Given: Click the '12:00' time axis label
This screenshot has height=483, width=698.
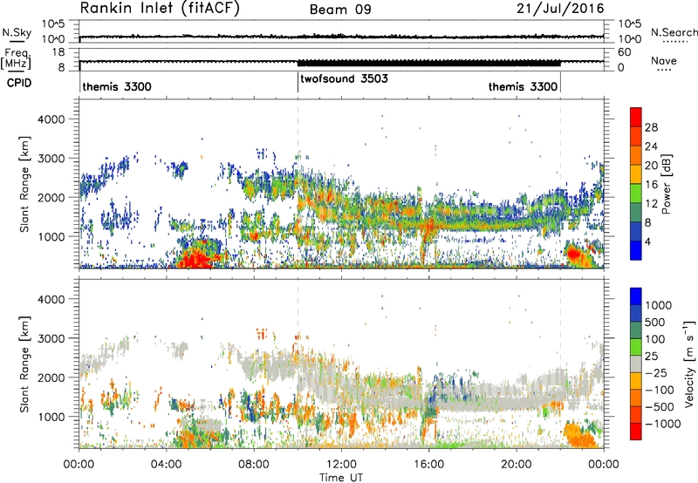Looking at the screenshot, I should pos(341,465).
